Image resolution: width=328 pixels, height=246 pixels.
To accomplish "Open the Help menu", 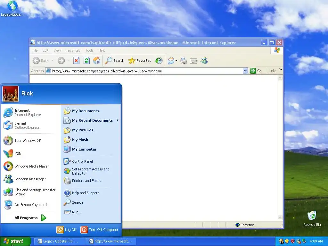I will pyautogui.click(x=102, y=50).
